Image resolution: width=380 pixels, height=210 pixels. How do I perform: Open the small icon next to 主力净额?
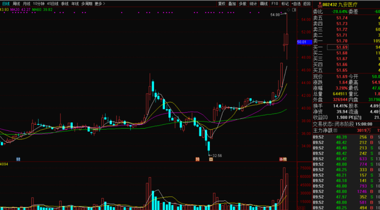[x=335, y=131]
